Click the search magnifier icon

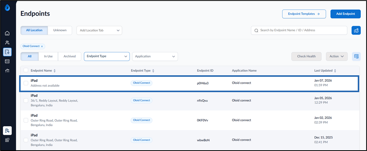tap(256, 30)
